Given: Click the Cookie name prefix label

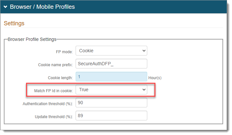Looking at the screenshot, I should 55,65.
